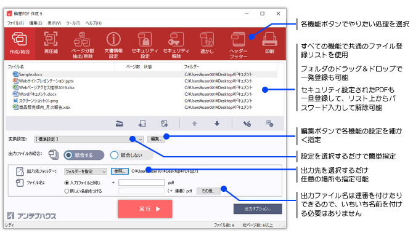
Task: Select the 印刷 print function
Action: coord(269,44)
